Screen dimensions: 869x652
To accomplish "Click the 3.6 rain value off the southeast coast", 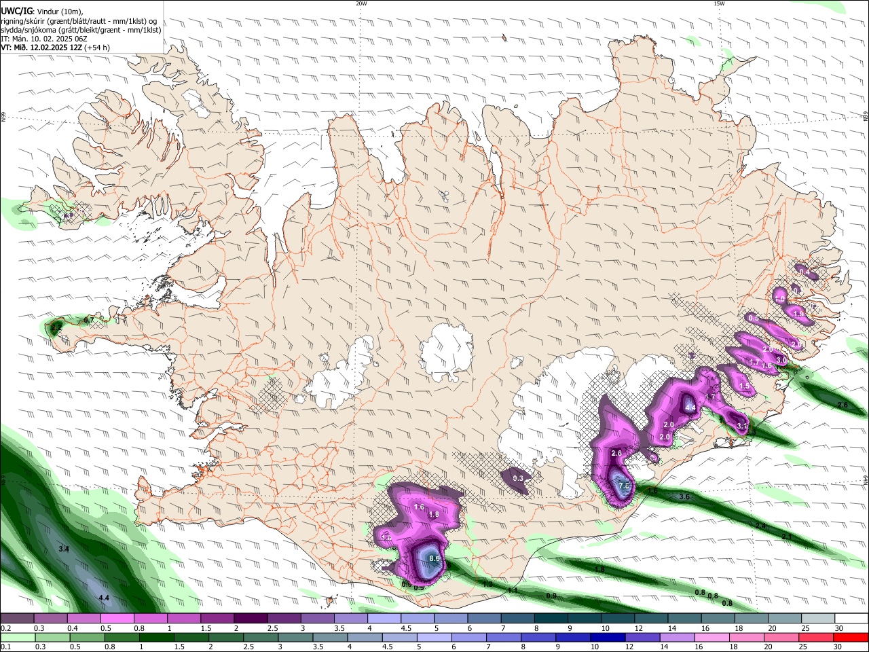I will click(x=684, y=497).
